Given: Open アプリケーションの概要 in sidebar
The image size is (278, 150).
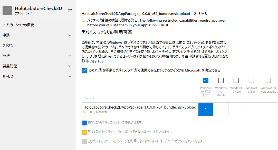Looking at the screenshot, I should [18, 25].
